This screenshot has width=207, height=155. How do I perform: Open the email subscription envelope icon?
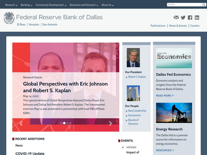[176, 18]
